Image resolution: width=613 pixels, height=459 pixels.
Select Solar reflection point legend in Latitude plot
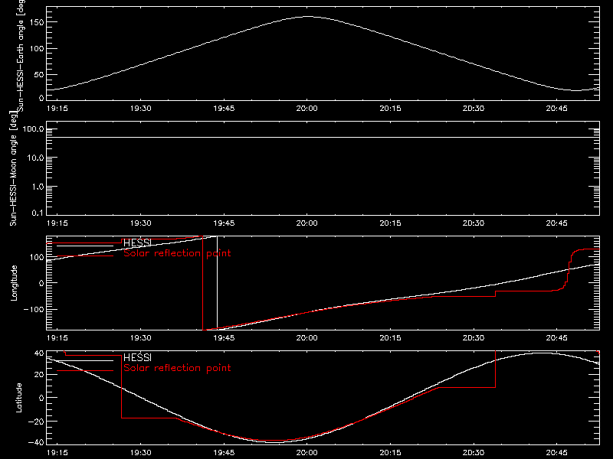point(177,368)
